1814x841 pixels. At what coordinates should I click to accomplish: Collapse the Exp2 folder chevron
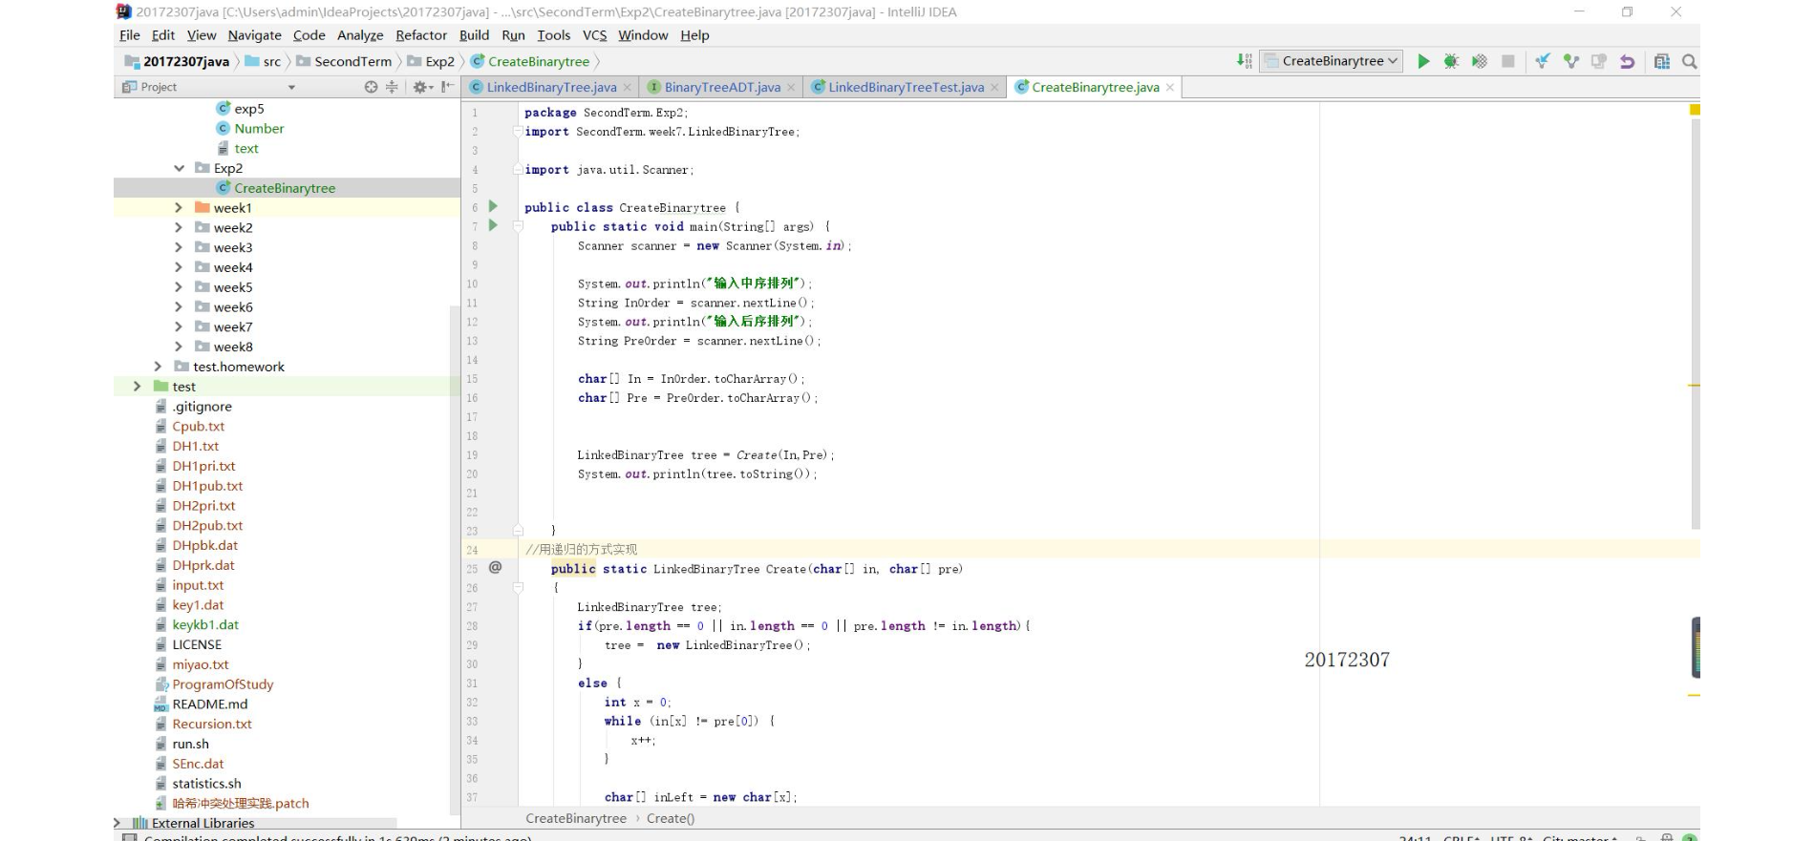(179, 168)
